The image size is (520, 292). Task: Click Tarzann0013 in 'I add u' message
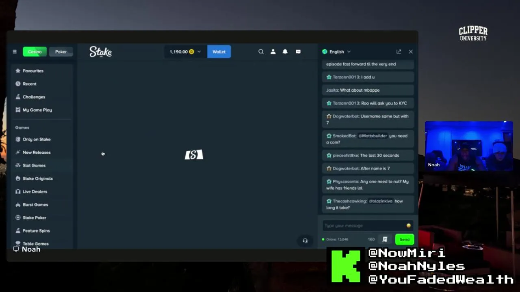[x=346, y=77]
